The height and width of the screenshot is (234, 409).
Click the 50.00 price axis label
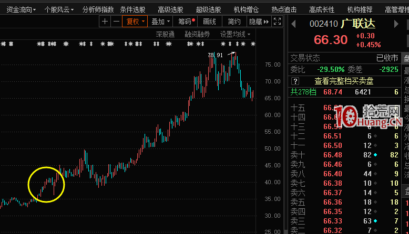click(x=273, y=148)
